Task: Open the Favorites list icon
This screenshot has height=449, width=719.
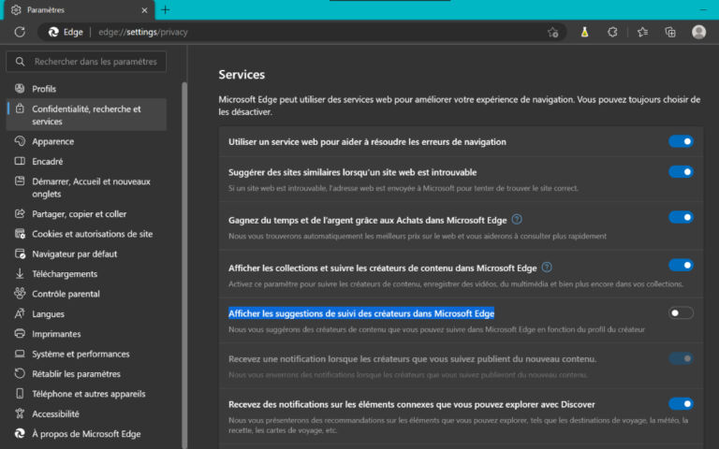Action: coord(642,32)
